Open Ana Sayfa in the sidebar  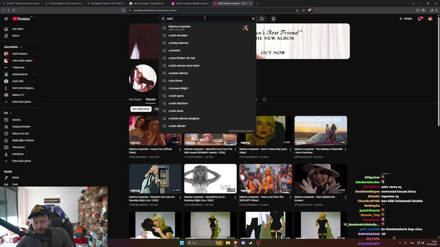coord(20,29)
